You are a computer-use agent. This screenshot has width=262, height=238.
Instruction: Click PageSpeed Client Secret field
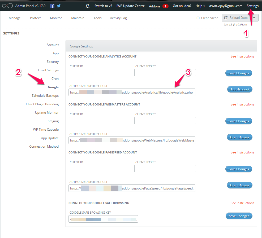click(165, 169)
